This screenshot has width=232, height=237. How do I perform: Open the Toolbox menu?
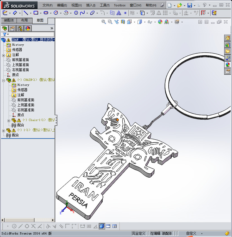click(x=120, y=5)
